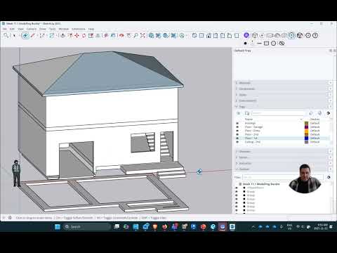The width and height of the screenshot is (337, 253).
Task: Choose the Scale tool
Action: coord(91,35)
